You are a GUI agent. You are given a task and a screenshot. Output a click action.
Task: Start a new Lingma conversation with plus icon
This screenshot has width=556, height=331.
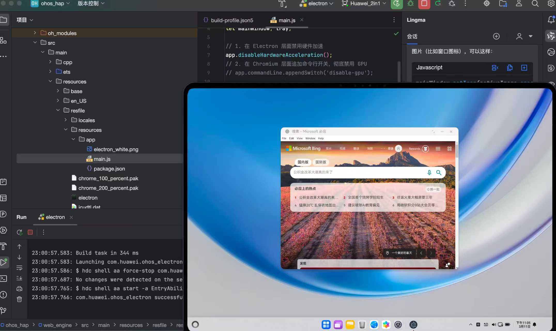tap(496, 36)
